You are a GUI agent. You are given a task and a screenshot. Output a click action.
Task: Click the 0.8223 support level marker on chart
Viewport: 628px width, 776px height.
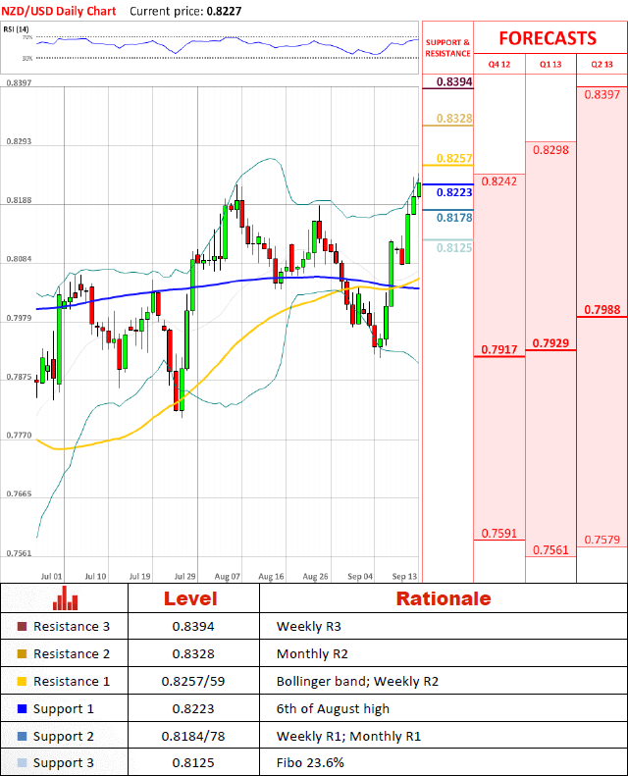(454, 192)
